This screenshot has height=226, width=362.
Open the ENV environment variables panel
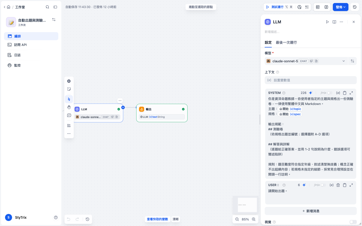point(318,7)
